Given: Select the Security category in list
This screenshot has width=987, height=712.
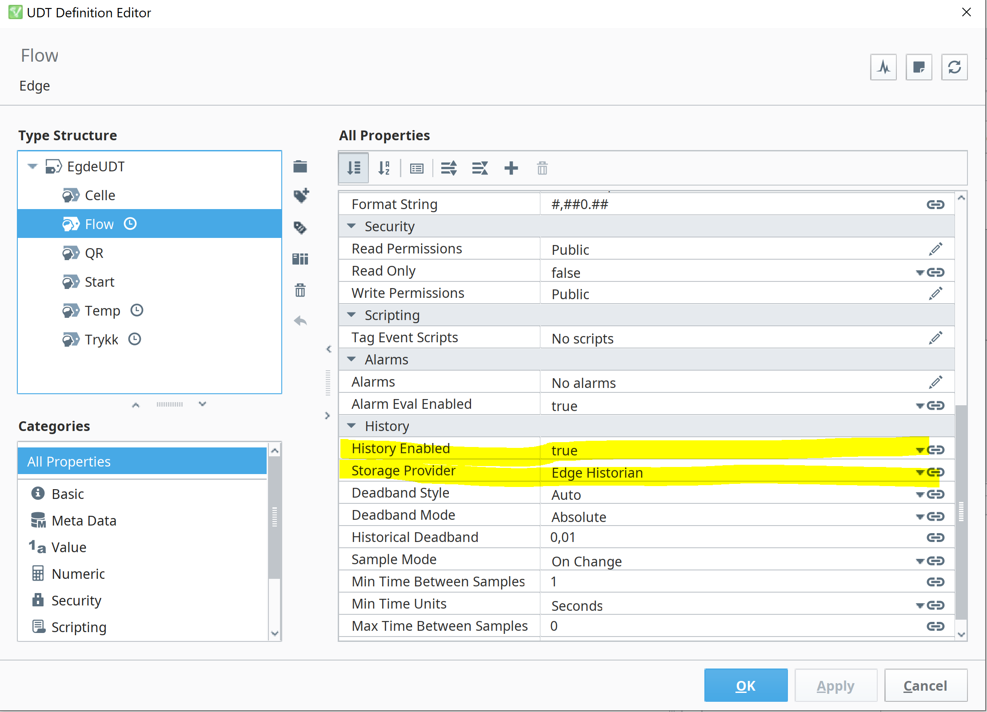Looking at the screenshot, I should pos(142,600).
